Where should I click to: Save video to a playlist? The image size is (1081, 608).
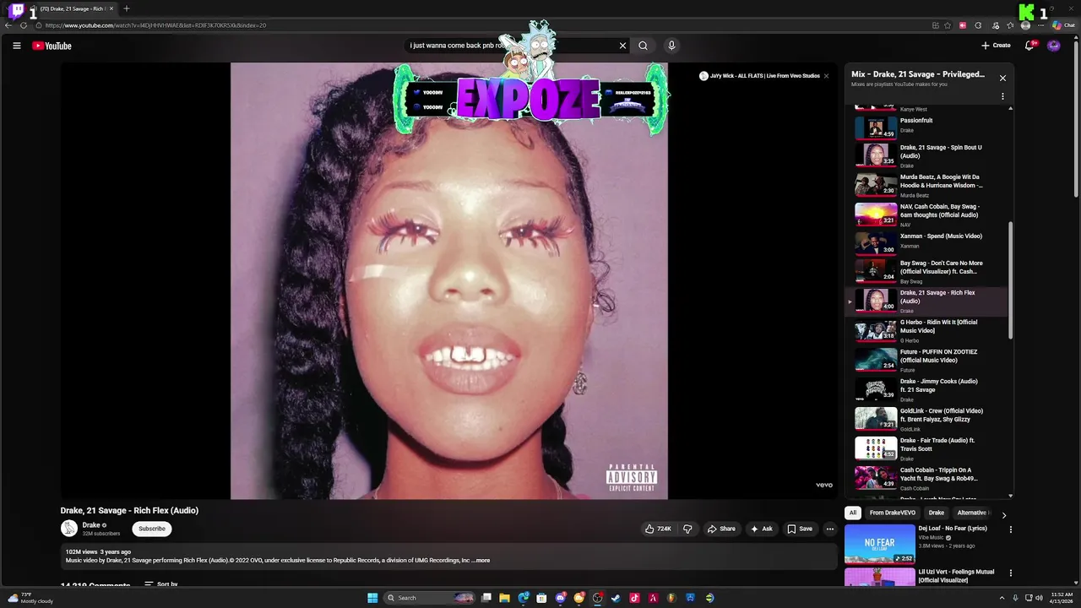pos(800,529)
